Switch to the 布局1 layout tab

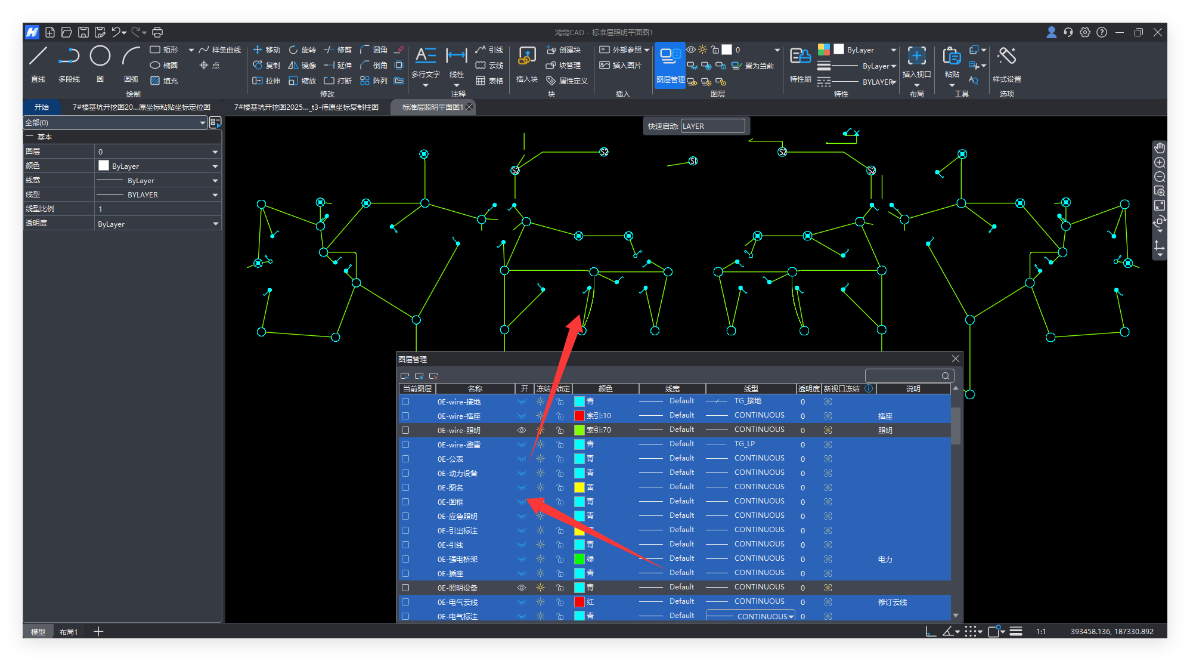click(x=69, y=632)
